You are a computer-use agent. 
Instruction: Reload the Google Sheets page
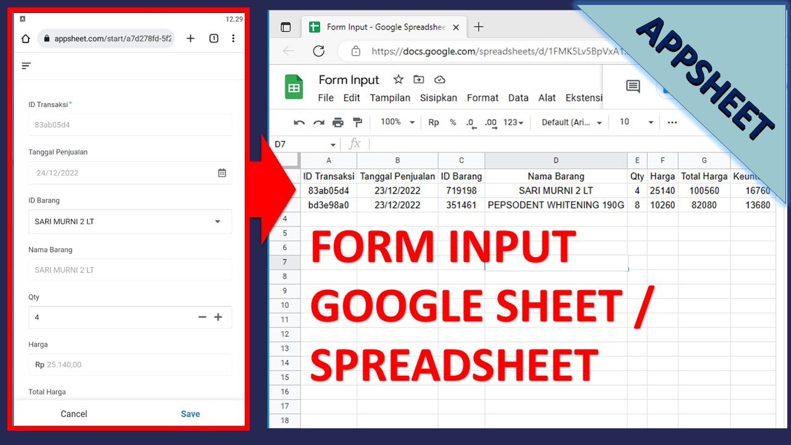coord(319,51)
